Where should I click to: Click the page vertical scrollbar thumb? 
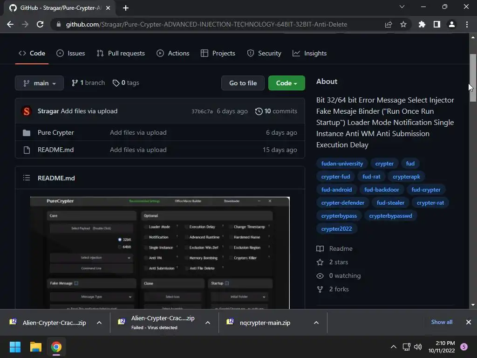[473, 78]
